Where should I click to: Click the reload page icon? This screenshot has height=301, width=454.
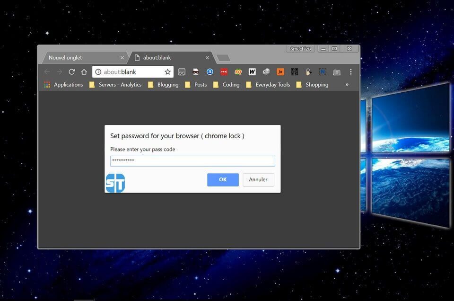pyautogui.click(x=72, y=72)
